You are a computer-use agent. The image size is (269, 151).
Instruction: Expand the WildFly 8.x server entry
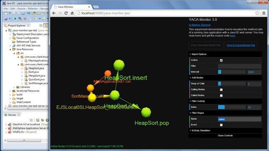pyautogui.click(x=6, y=132)
